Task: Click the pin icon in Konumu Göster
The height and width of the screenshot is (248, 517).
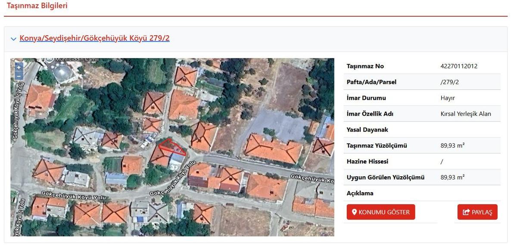Action: (x=354, y=212)
